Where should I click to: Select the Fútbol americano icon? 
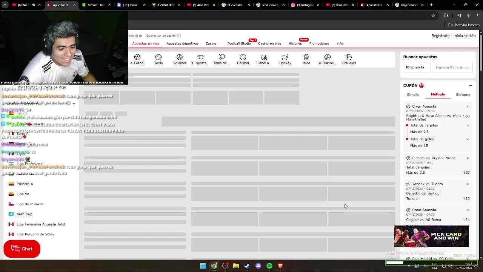[x=264, y=59]
